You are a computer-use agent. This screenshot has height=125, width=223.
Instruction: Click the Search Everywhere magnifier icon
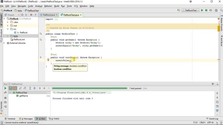pos(221,10)
